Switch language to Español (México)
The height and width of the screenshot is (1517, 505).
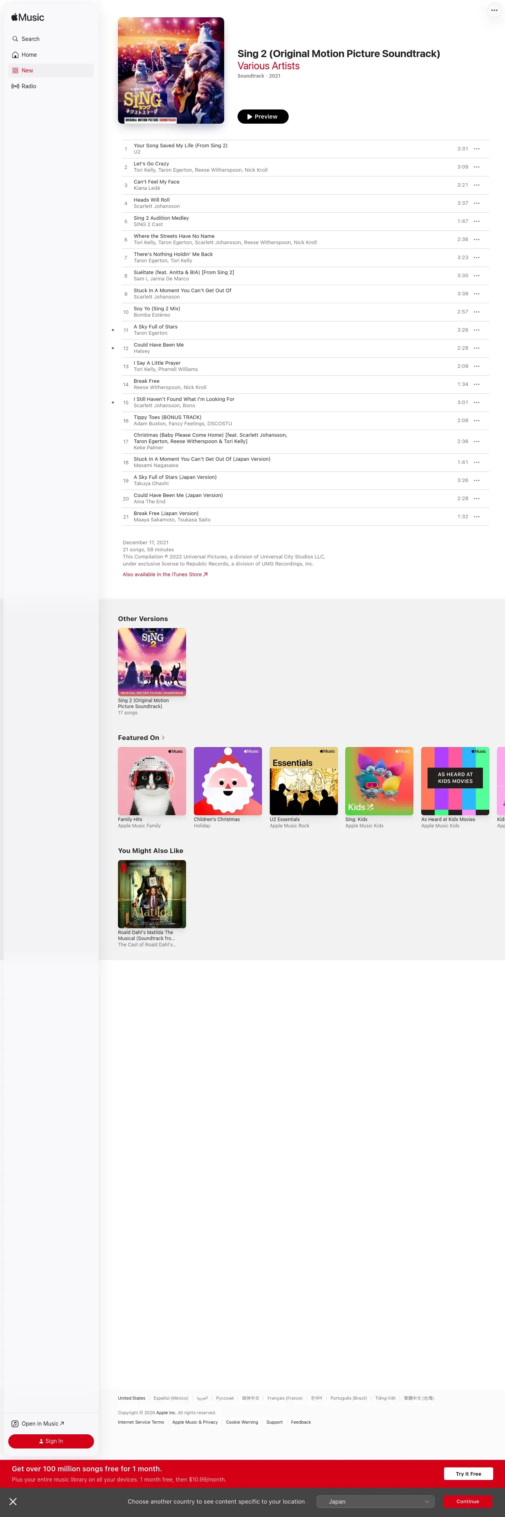[171, 1398]
